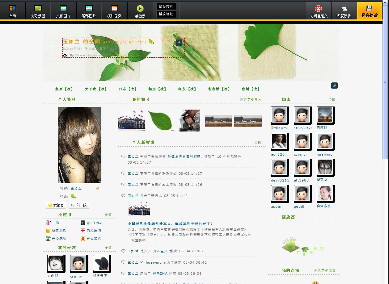The width and height of the screenshot is (389, 284).
Task: Open the 留言板 navigation tab
Action: pyautogui.click(x=214, y=89)
